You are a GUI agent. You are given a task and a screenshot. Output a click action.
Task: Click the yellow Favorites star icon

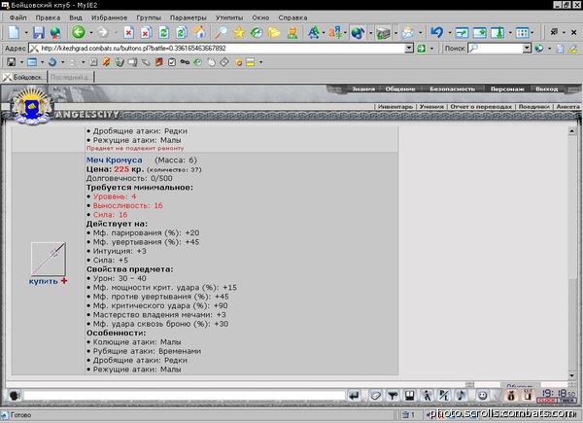click(239, 33)
